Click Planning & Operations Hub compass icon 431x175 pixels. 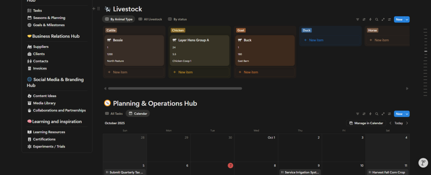[x=107, y=103]
